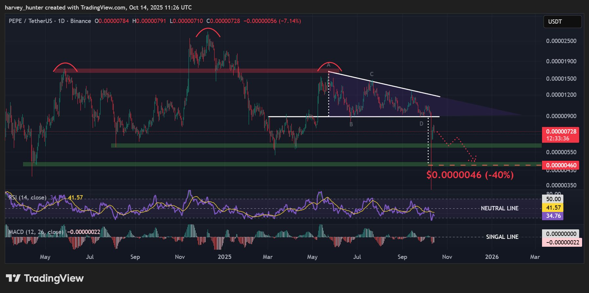
Task: Open the RSI (14, close) indicator legend
Action: tap(28, 198)
